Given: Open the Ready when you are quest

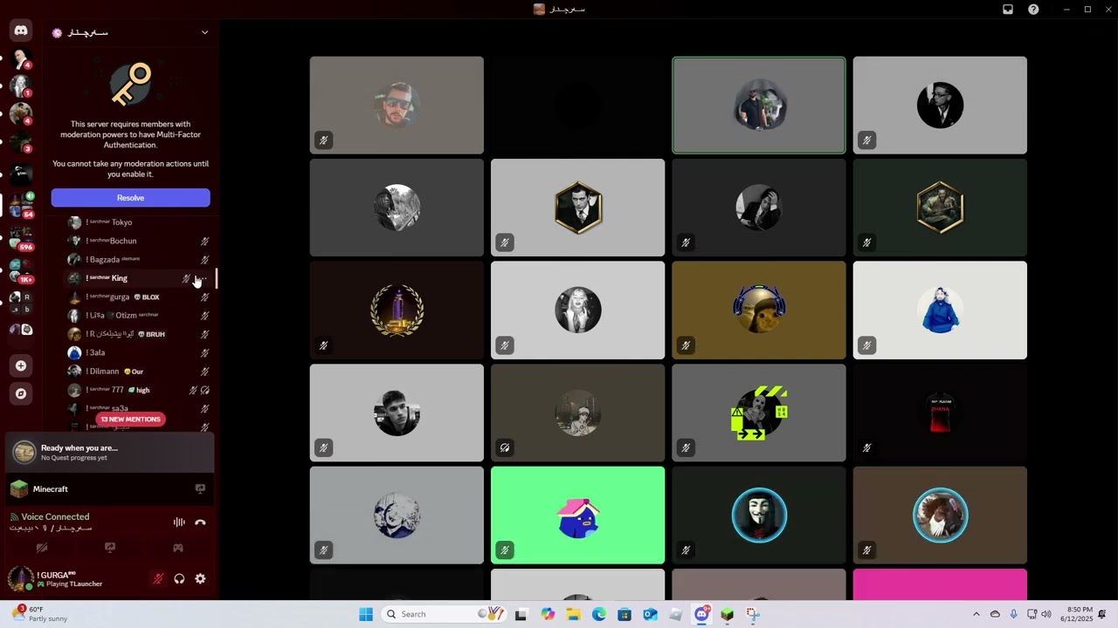Looking at the screenshot, I should (110, 452).
